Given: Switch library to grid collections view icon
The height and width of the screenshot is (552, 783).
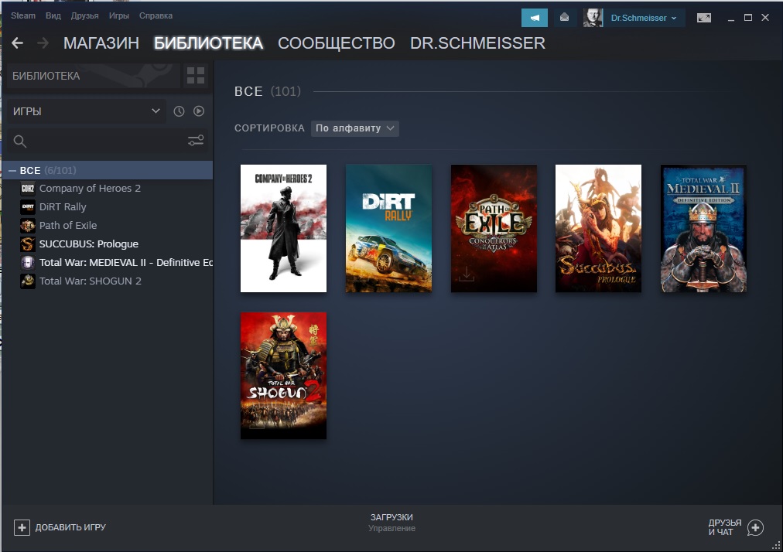Looking at the screenshot, I should point(195,76).
